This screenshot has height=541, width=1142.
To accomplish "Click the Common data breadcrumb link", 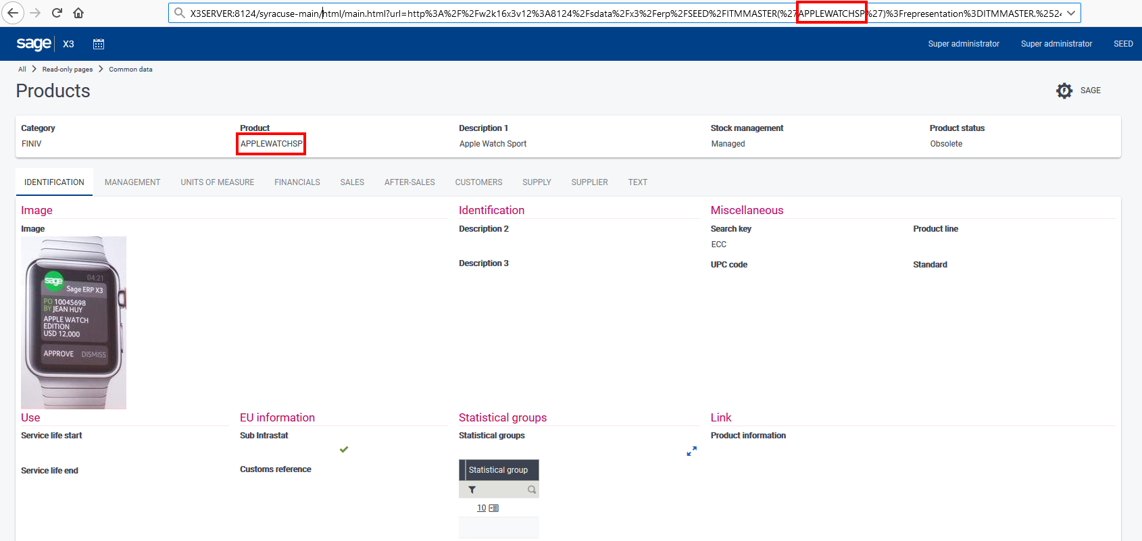I will click(x=130, y=69).
